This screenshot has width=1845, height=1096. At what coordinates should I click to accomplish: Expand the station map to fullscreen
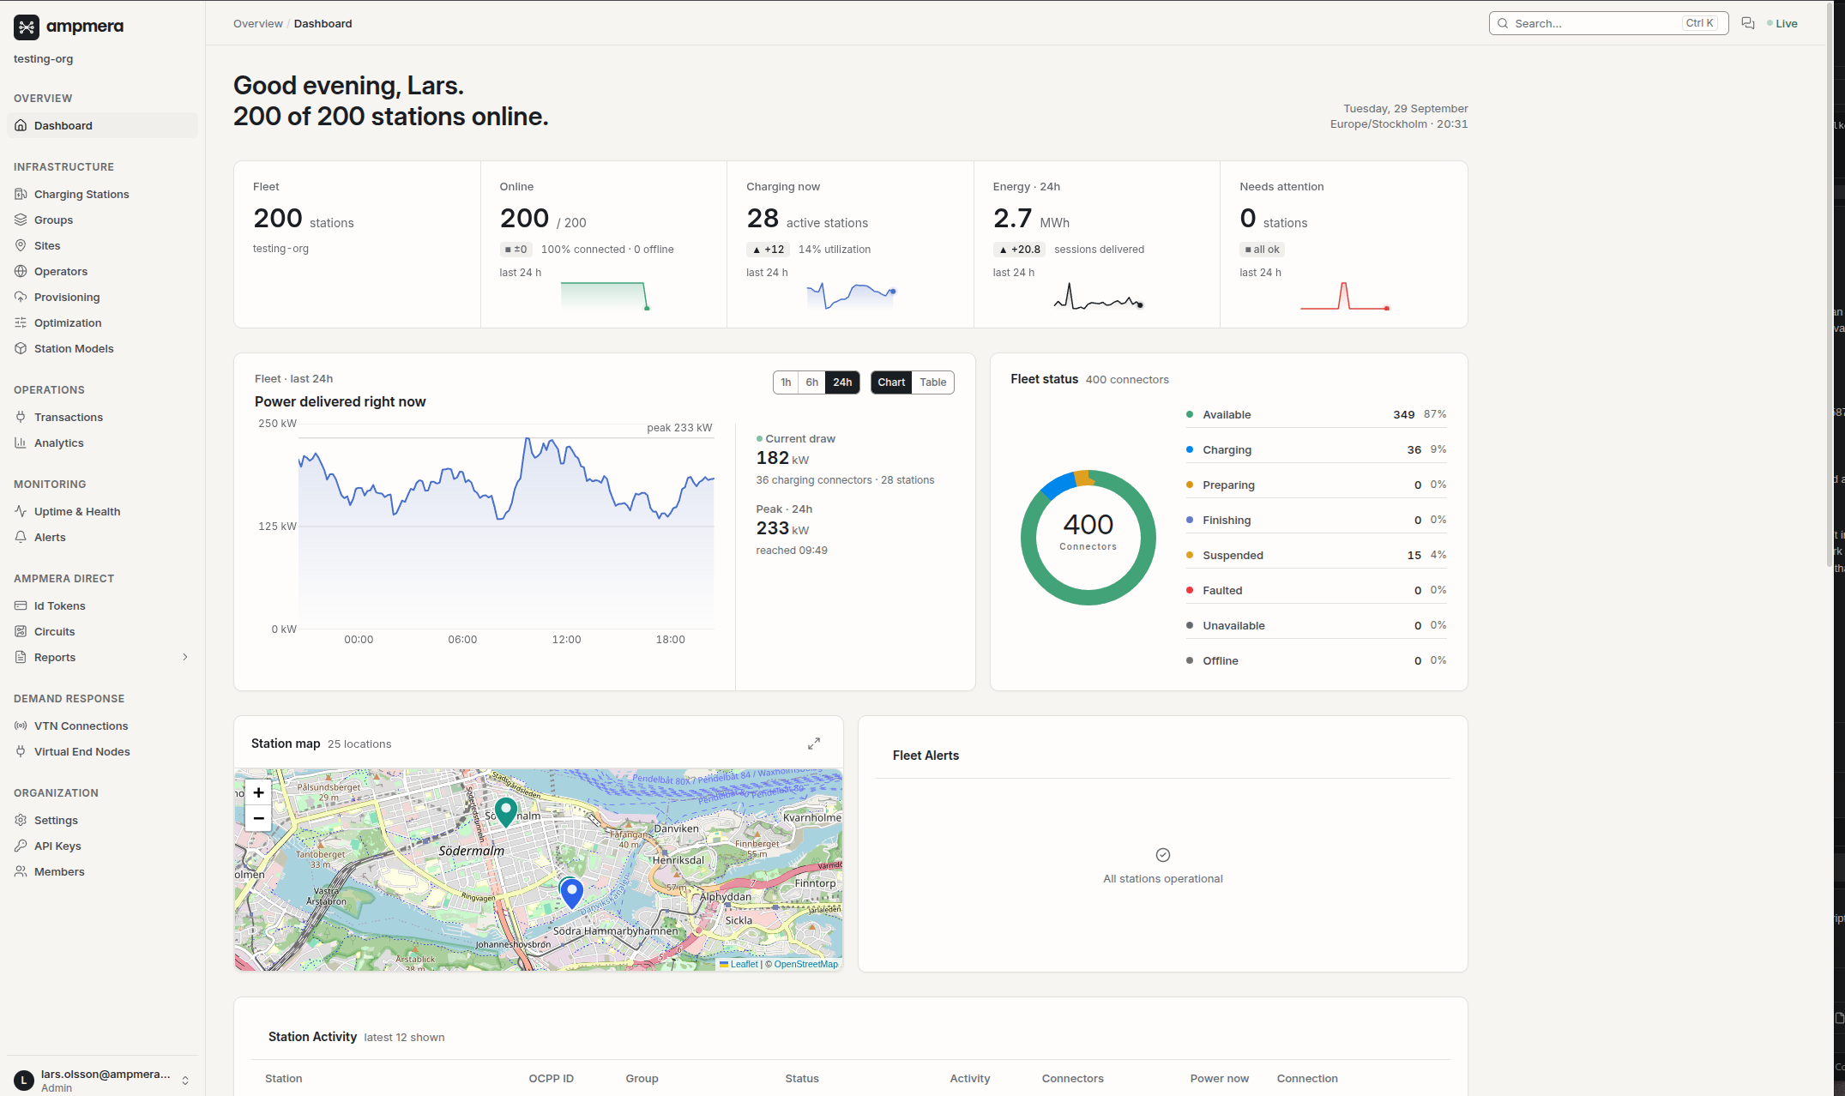(x=814, y=744)
